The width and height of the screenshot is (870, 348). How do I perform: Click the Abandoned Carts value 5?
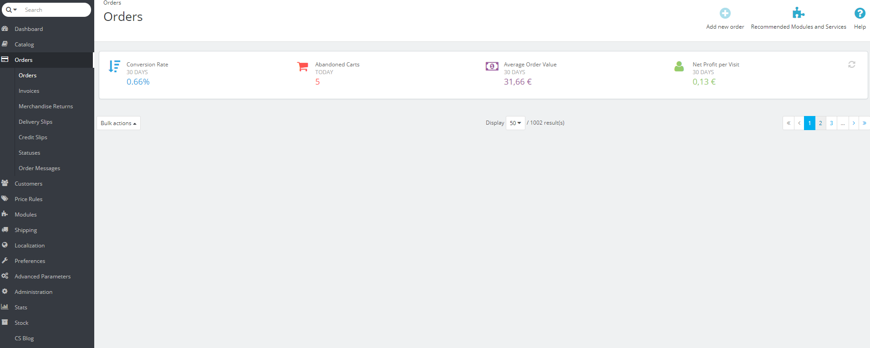(x=317, y=82)
